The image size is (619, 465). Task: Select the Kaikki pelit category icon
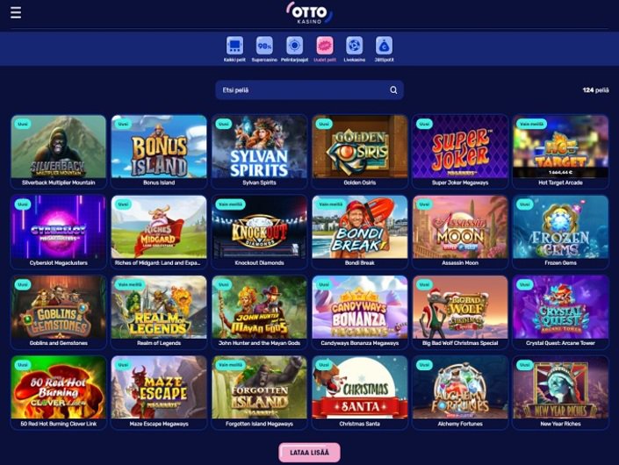click(x=234, y=46)
